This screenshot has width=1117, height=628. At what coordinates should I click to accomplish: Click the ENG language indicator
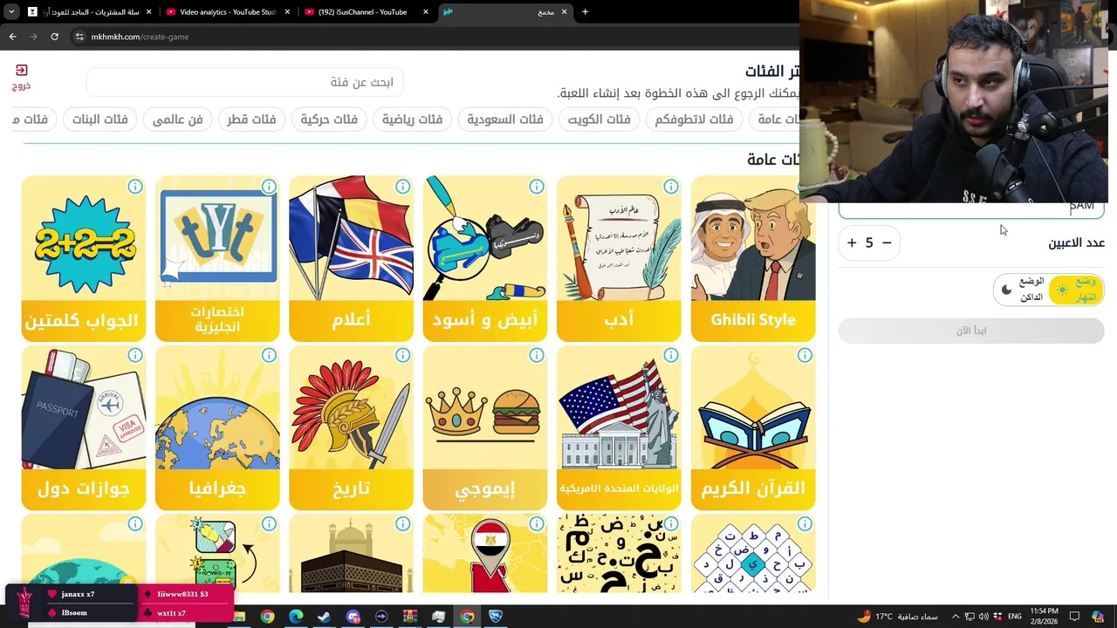pos(1015,617)
